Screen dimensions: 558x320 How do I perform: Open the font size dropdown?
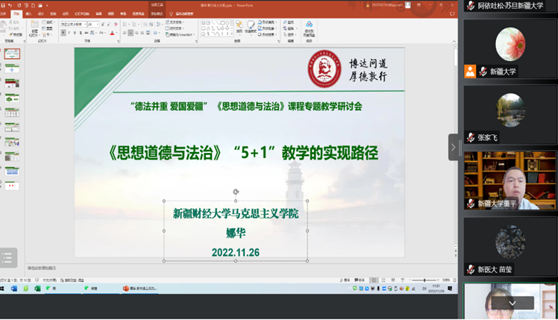click(x=98, y=24)
